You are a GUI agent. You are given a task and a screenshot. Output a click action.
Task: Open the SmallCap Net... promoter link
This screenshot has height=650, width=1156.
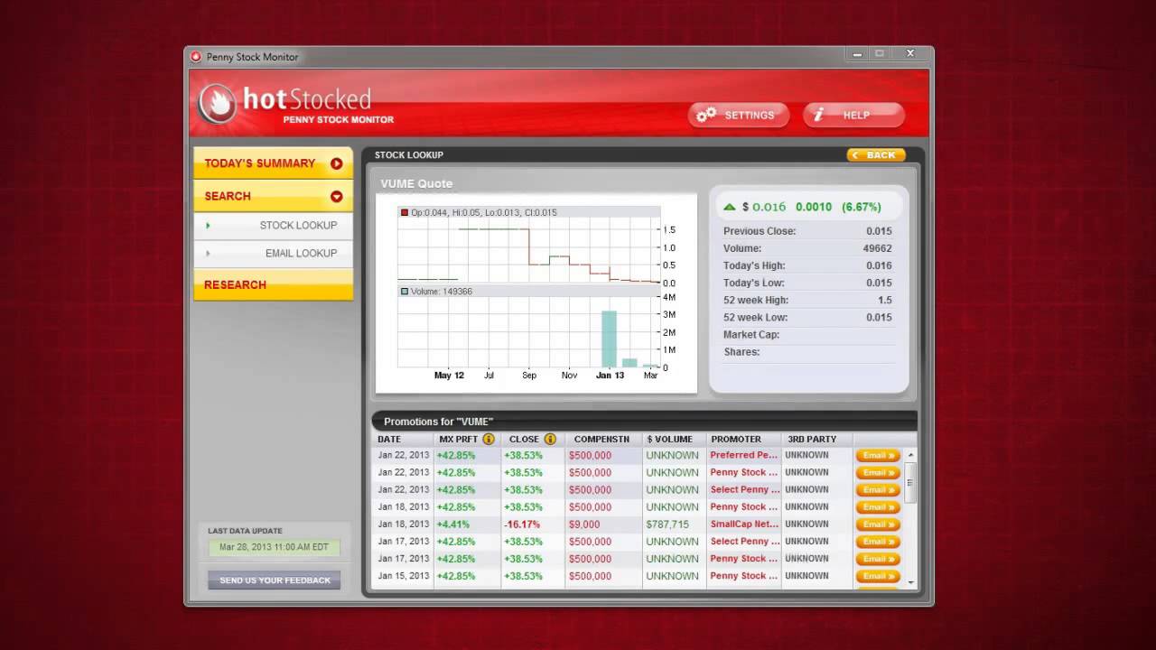(744, 525)
